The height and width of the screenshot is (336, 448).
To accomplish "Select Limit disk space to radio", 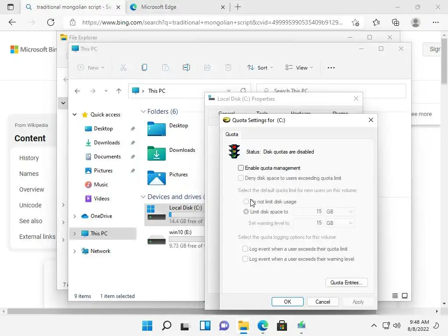I will pos(246,212).
